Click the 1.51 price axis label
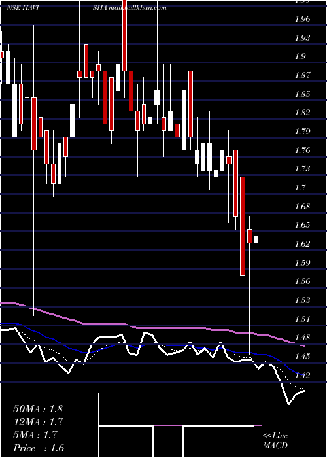327x458 pixels. [304, 319]
